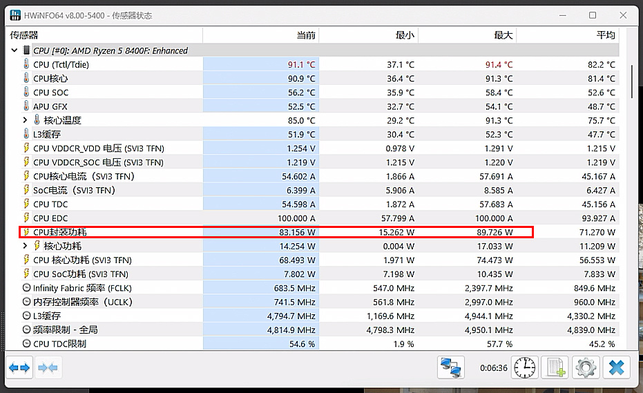Image resolution: width=643 pixels, height=393 pixels.
Task: Click the maximum value 2,397.7 MHz
Action: (489, 288)
